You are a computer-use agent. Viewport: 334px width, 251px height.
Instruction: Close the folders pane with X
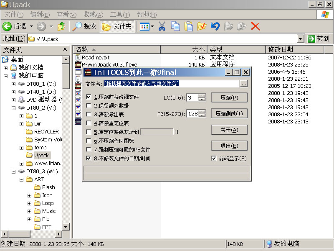coord(65,49)
